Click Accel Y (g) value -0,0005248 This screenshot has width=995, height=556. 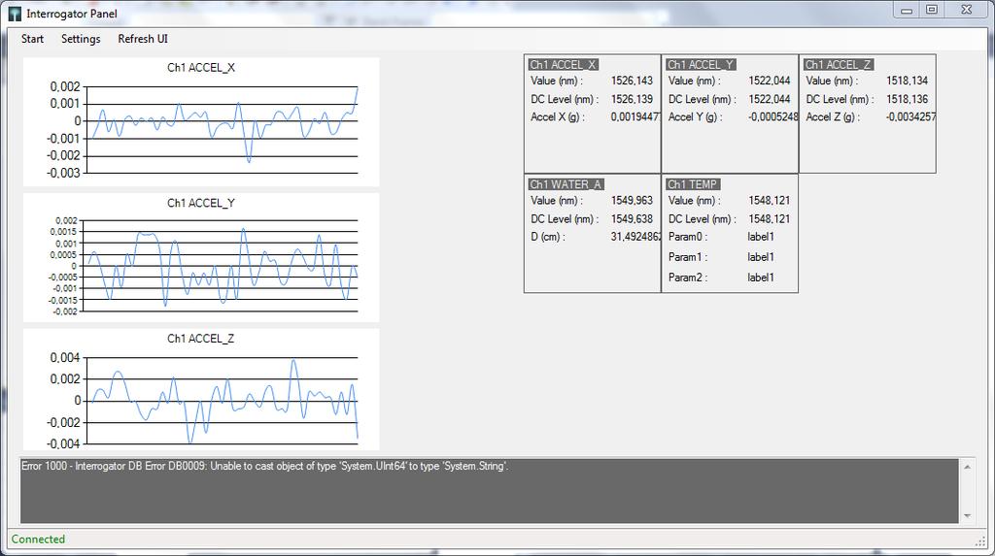(x=772, y=116)
